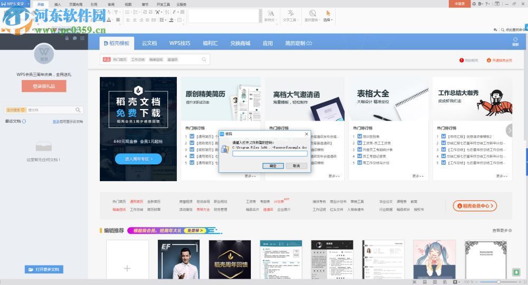The width and height of the screenshot is (528, 285).
Task: Click the 刷新 refresh icon
Action: point(515,41)
